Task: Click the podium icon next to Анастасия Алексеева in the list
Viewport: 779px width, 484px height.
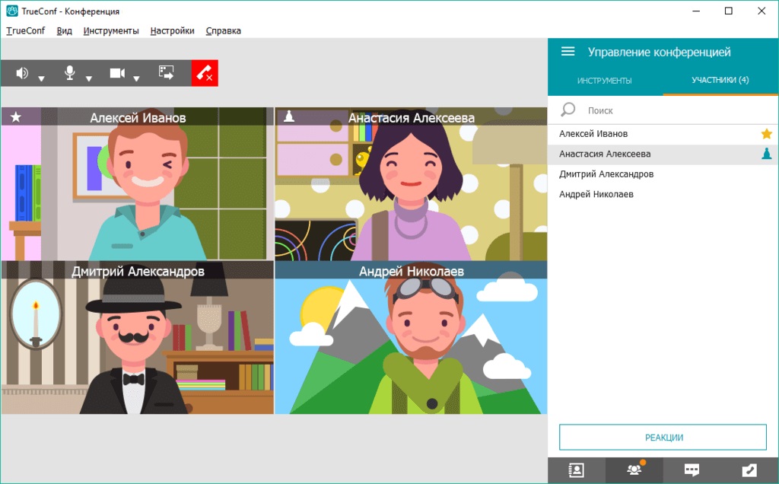Action: [767, 154]
